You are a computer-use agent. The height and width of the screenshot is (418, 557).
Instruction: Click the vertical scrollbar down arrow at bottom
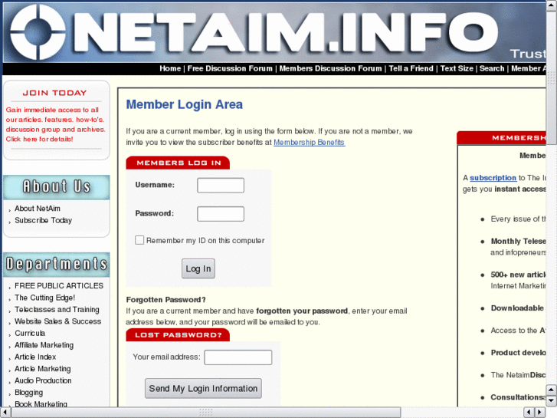coord(552,401)
